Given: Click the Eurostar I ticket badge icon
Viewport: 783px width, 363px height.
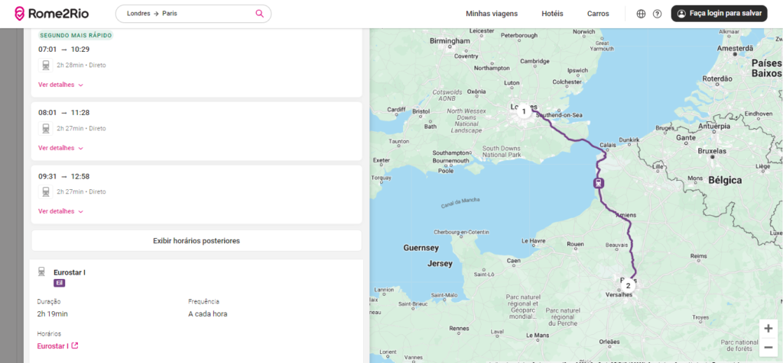Looking at the screenshot, I should tap(59, 283).
